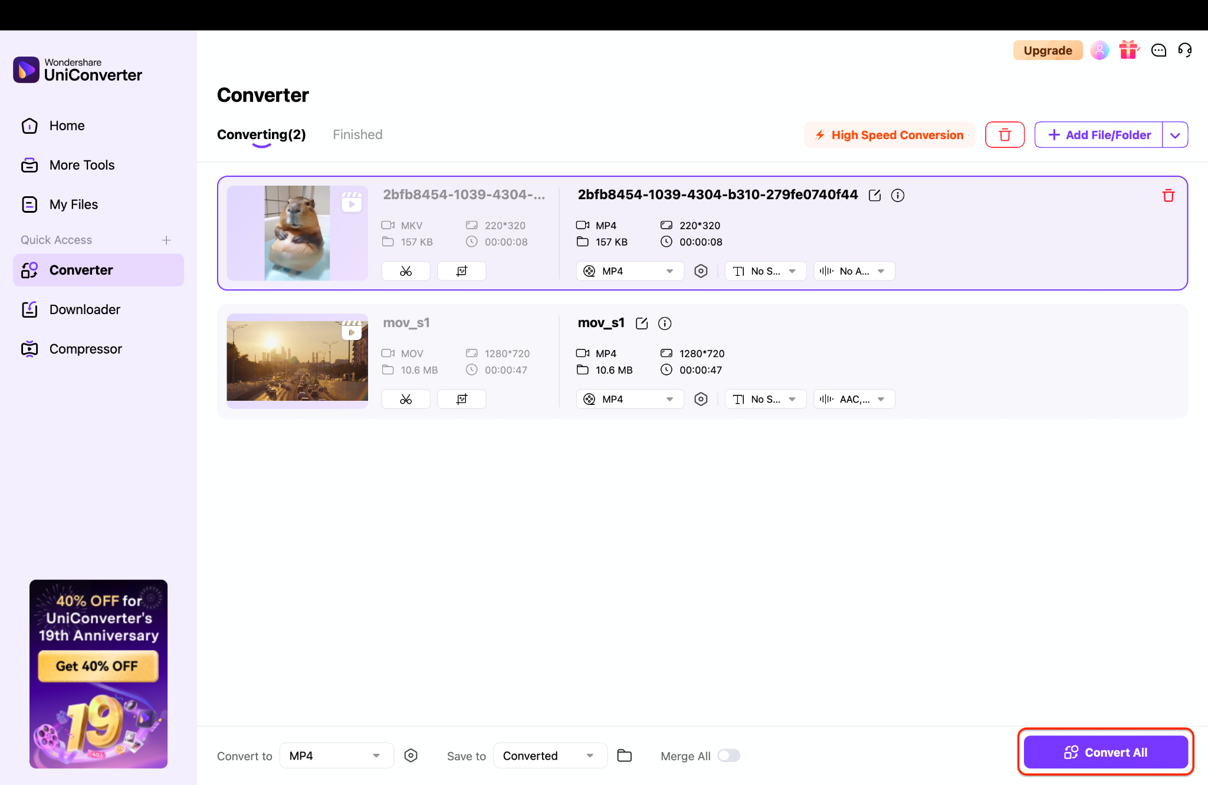This screenshot has width=1208, height=785.
Task: Rename the 2bfb8454 output file
Action: click(x=875, y=196)
